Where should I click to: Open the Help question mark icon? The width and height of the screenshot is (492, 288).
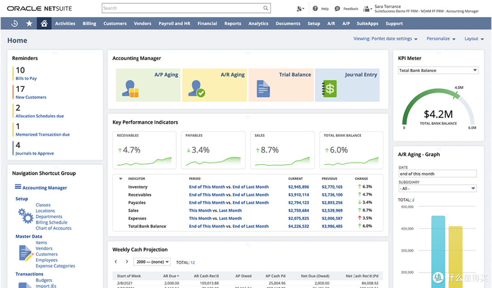(315, 9)
